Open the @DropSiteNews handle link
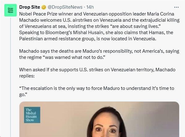 point(65,7)
